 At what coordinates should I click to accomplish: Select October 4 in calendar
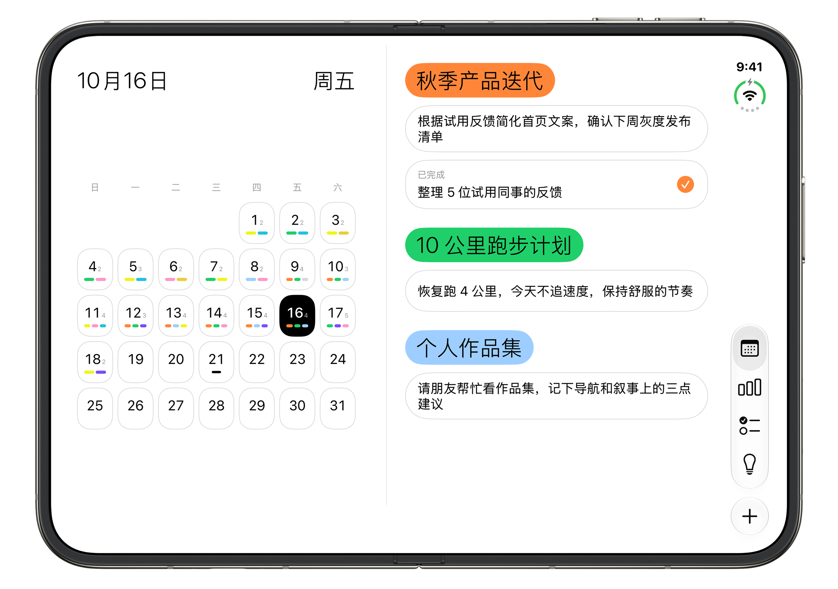coord(95,269)
